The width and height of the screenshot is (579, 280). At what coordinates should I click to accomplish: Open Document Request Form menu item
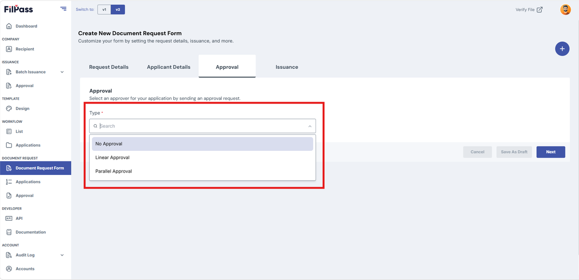coord(36,168)
